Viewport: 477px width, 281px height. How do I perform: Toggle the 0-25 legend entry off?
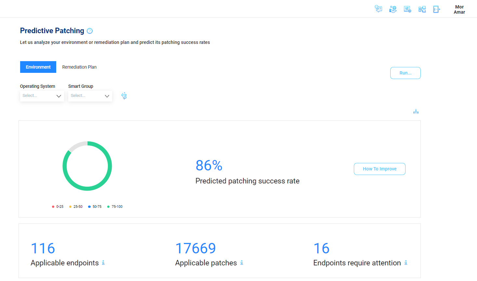58,207
